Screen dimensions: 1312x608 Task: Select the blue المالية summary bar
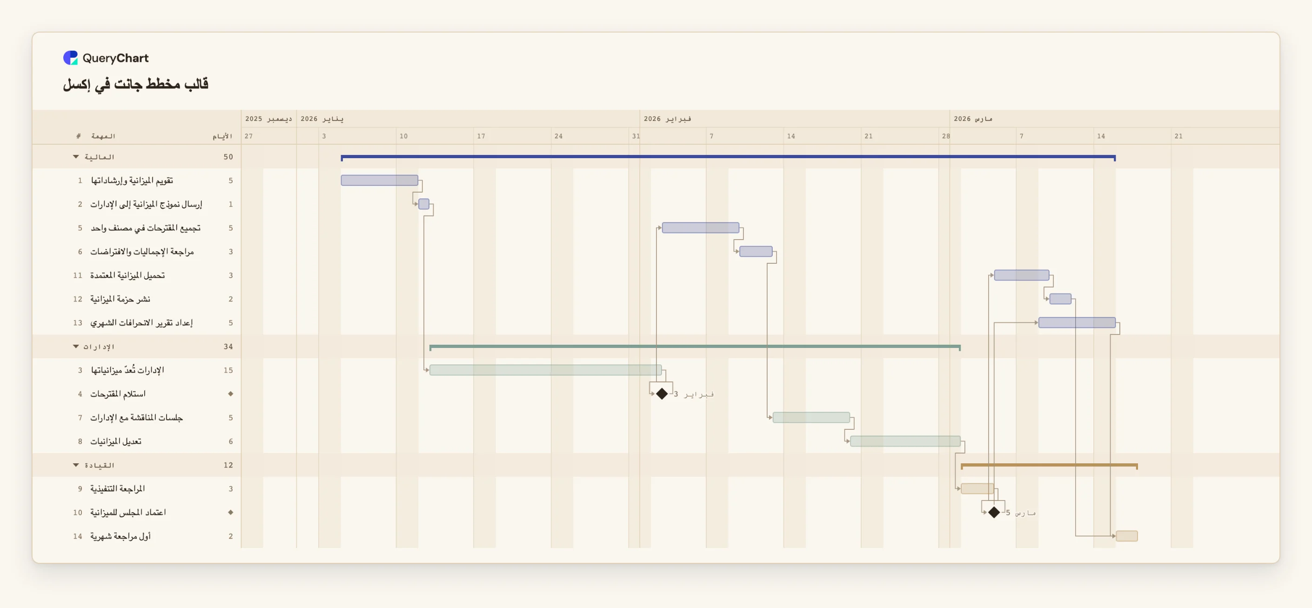tap(728, 157)
